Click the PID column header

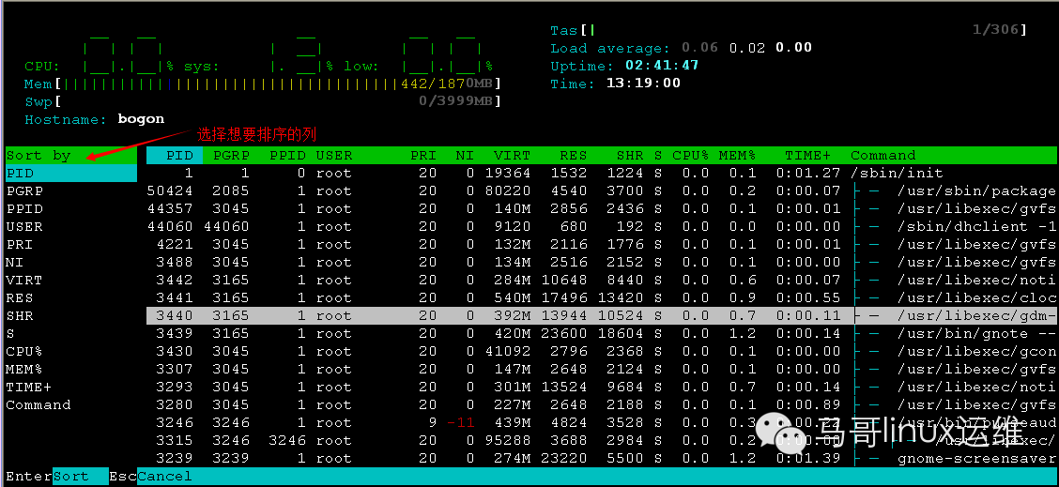[175, 156]
